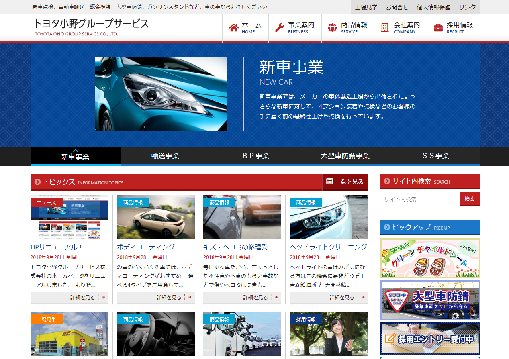Open 商品情報 in main navigation
The height and width of the screenshot is (359, 509).
click(348, 28)
